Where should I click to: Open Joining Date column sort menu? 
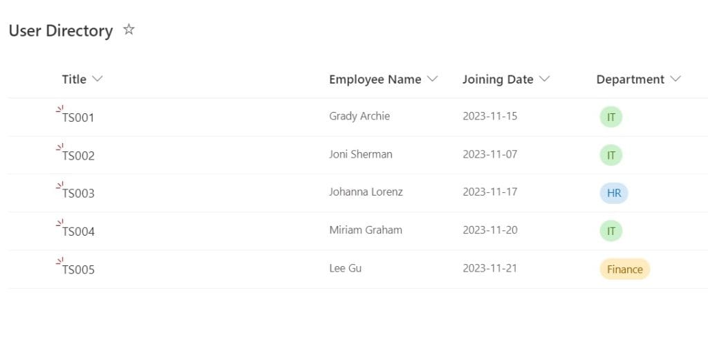545,79
